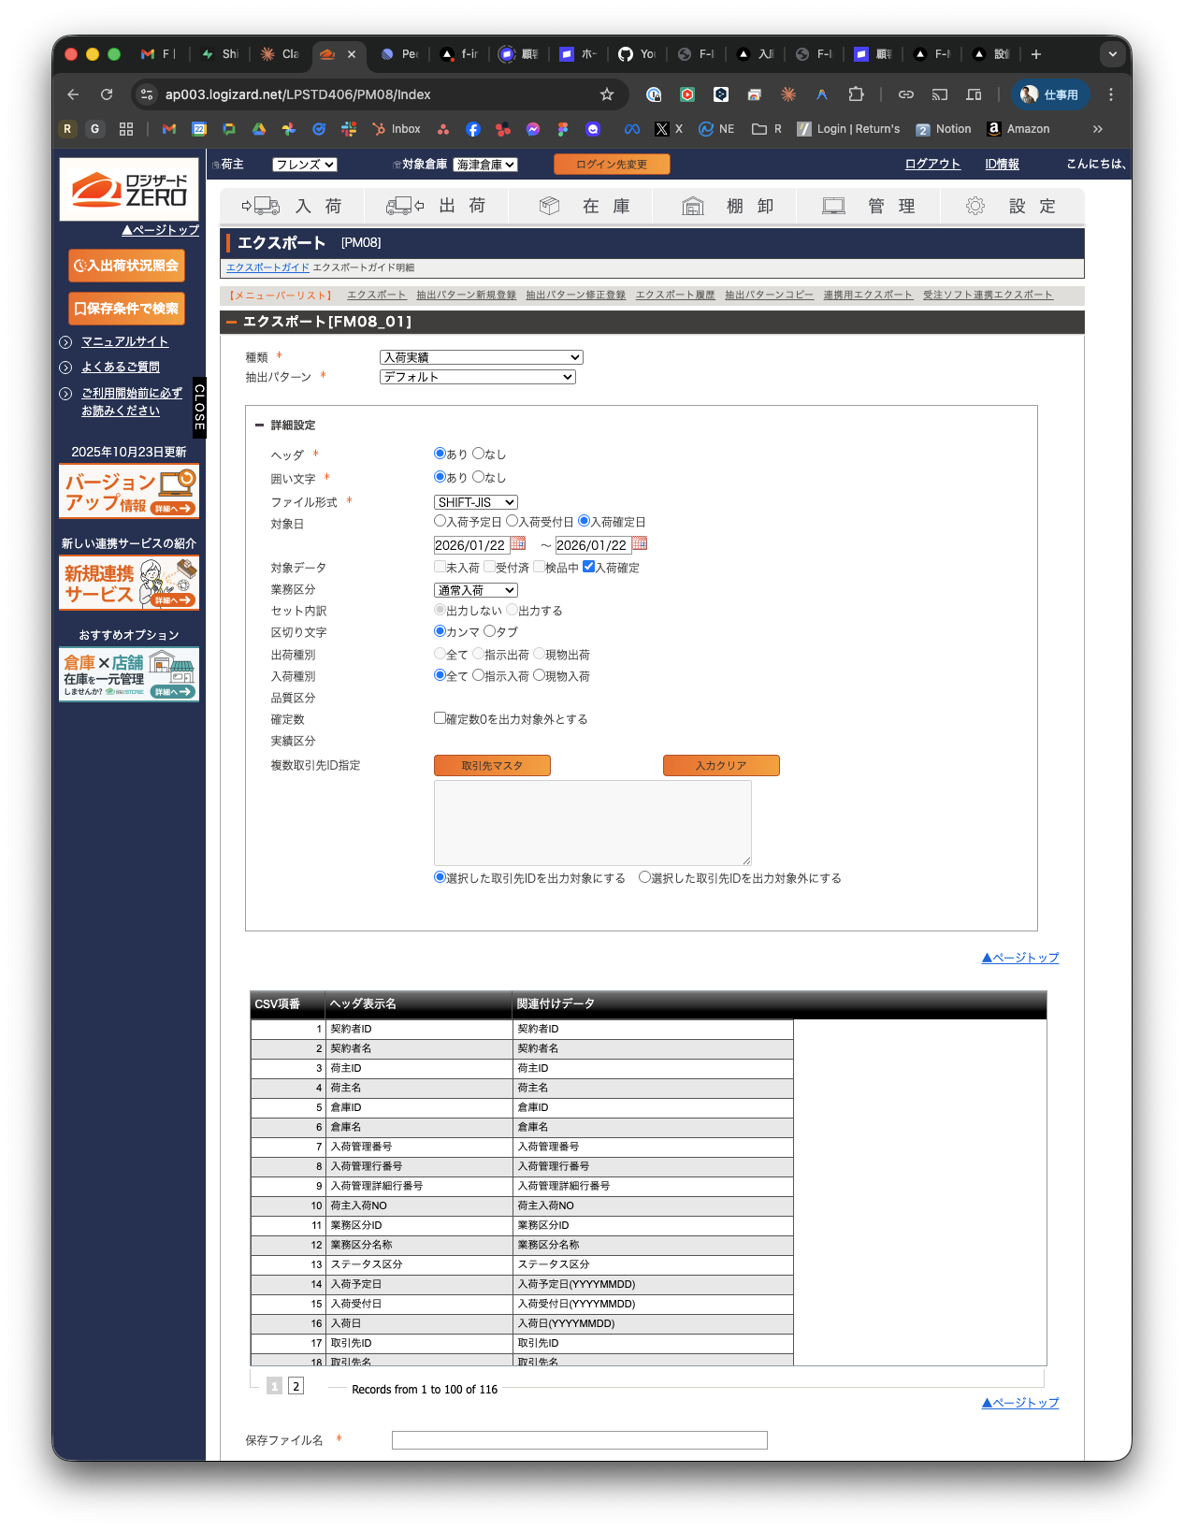Select 指示入荷 receiving type
Viewport: 1184px width, 1530px height.
pos(478,675)
